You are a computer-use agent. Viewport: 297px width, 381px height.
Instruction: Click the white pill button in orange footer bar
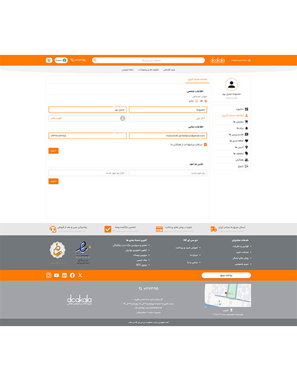click(226, 275)
